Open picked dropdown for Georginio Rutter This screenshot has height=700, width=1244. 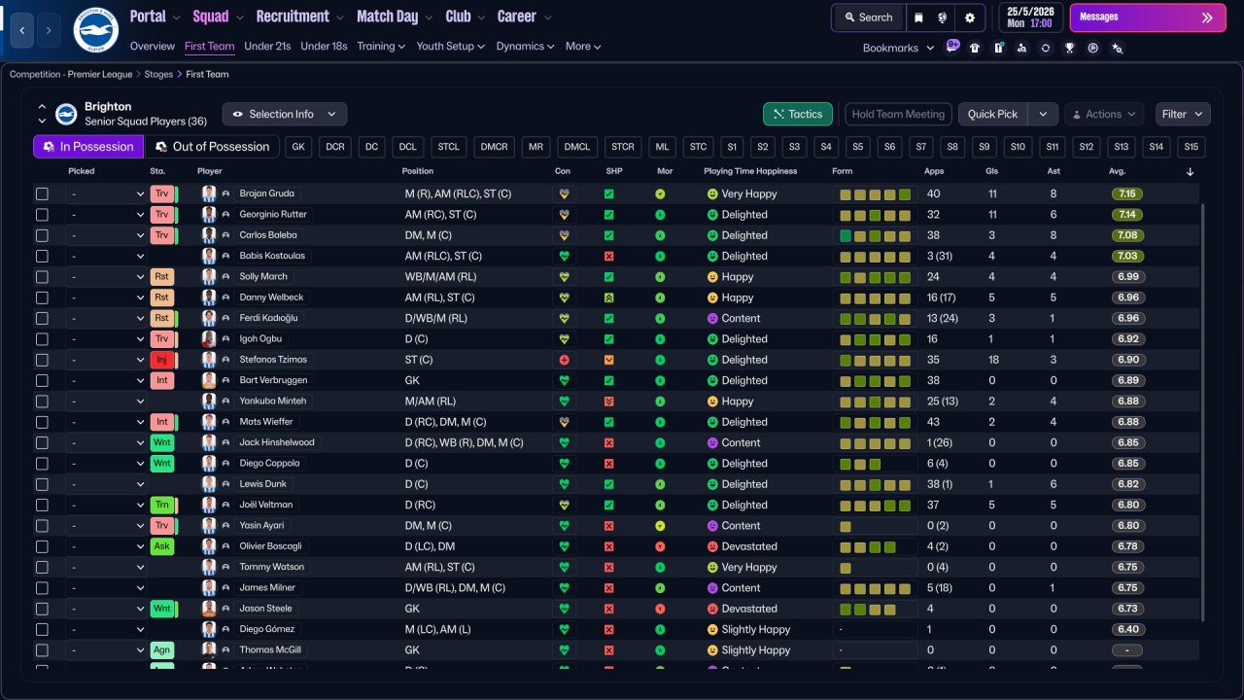(106, 215)
